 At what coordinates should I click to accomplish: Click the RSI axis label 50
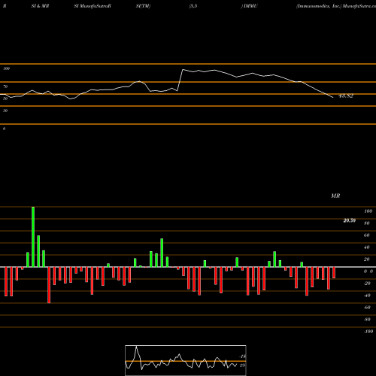[x=5, y=99]
